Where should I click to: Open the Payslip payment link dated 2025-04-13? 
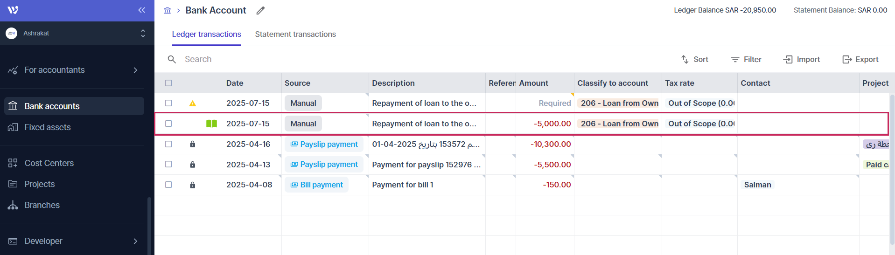click(324, 165)
